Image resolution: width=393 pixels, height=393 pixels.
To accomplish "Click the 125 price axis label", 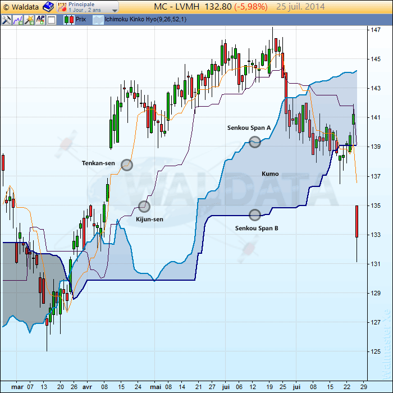I will click(x=376, y=351).
